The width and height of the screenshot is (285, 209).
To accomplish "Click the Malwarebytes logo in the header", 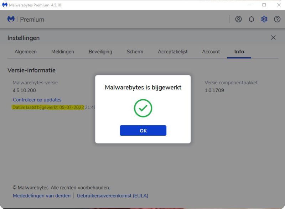I will tap(11, 19).
